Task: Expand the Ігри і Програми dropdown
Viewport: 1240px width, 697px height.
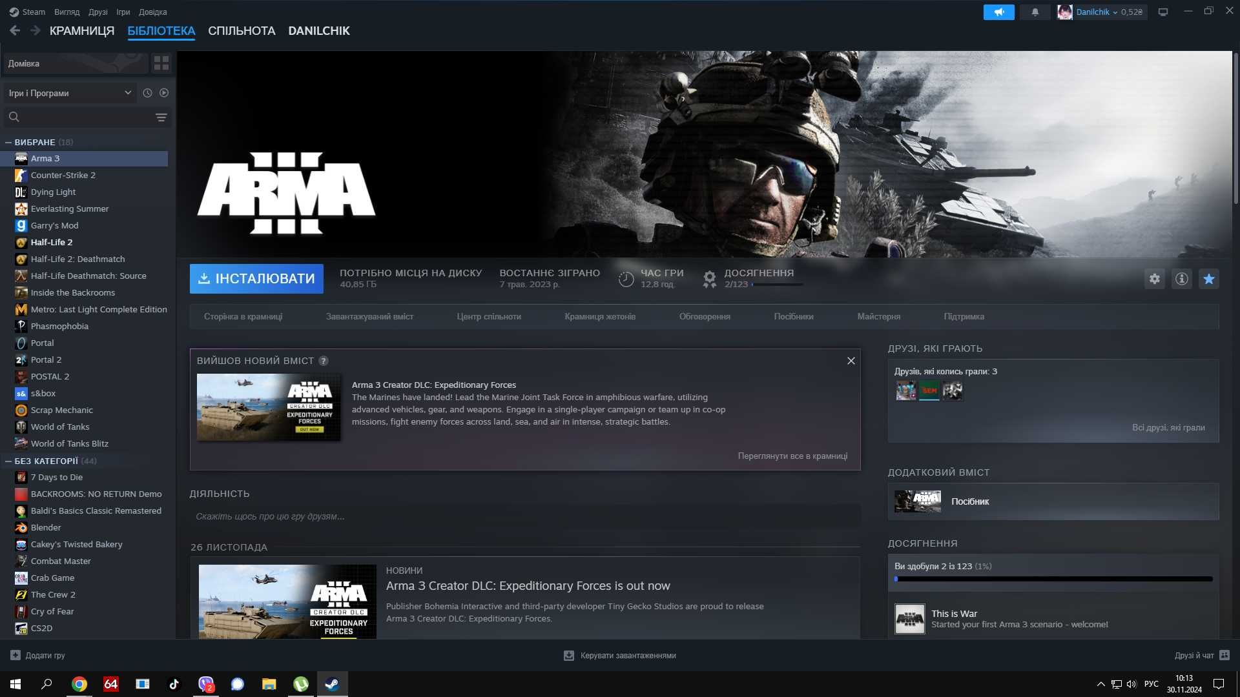Action: [70, 93]
